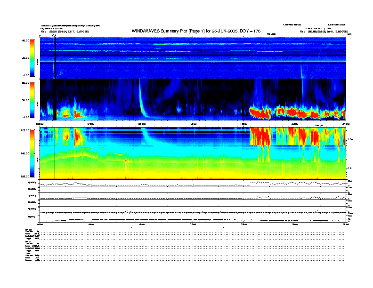This screenshot has height=288, width=373.
Task: Click the '20:00' tick label below RAD1
Action: (x=295, y=124)
